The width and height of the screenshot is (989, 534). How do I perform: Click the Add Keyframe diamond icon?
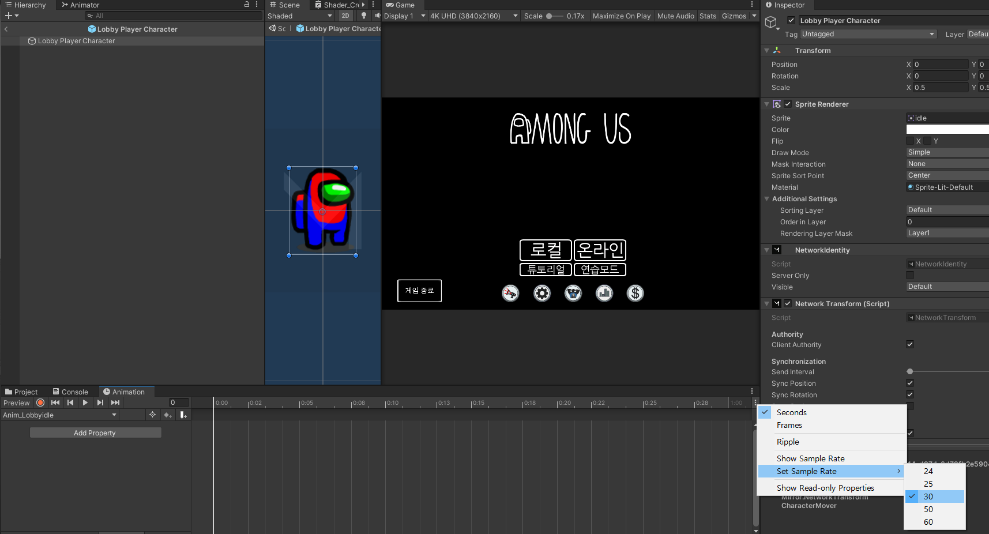(168, 415)
